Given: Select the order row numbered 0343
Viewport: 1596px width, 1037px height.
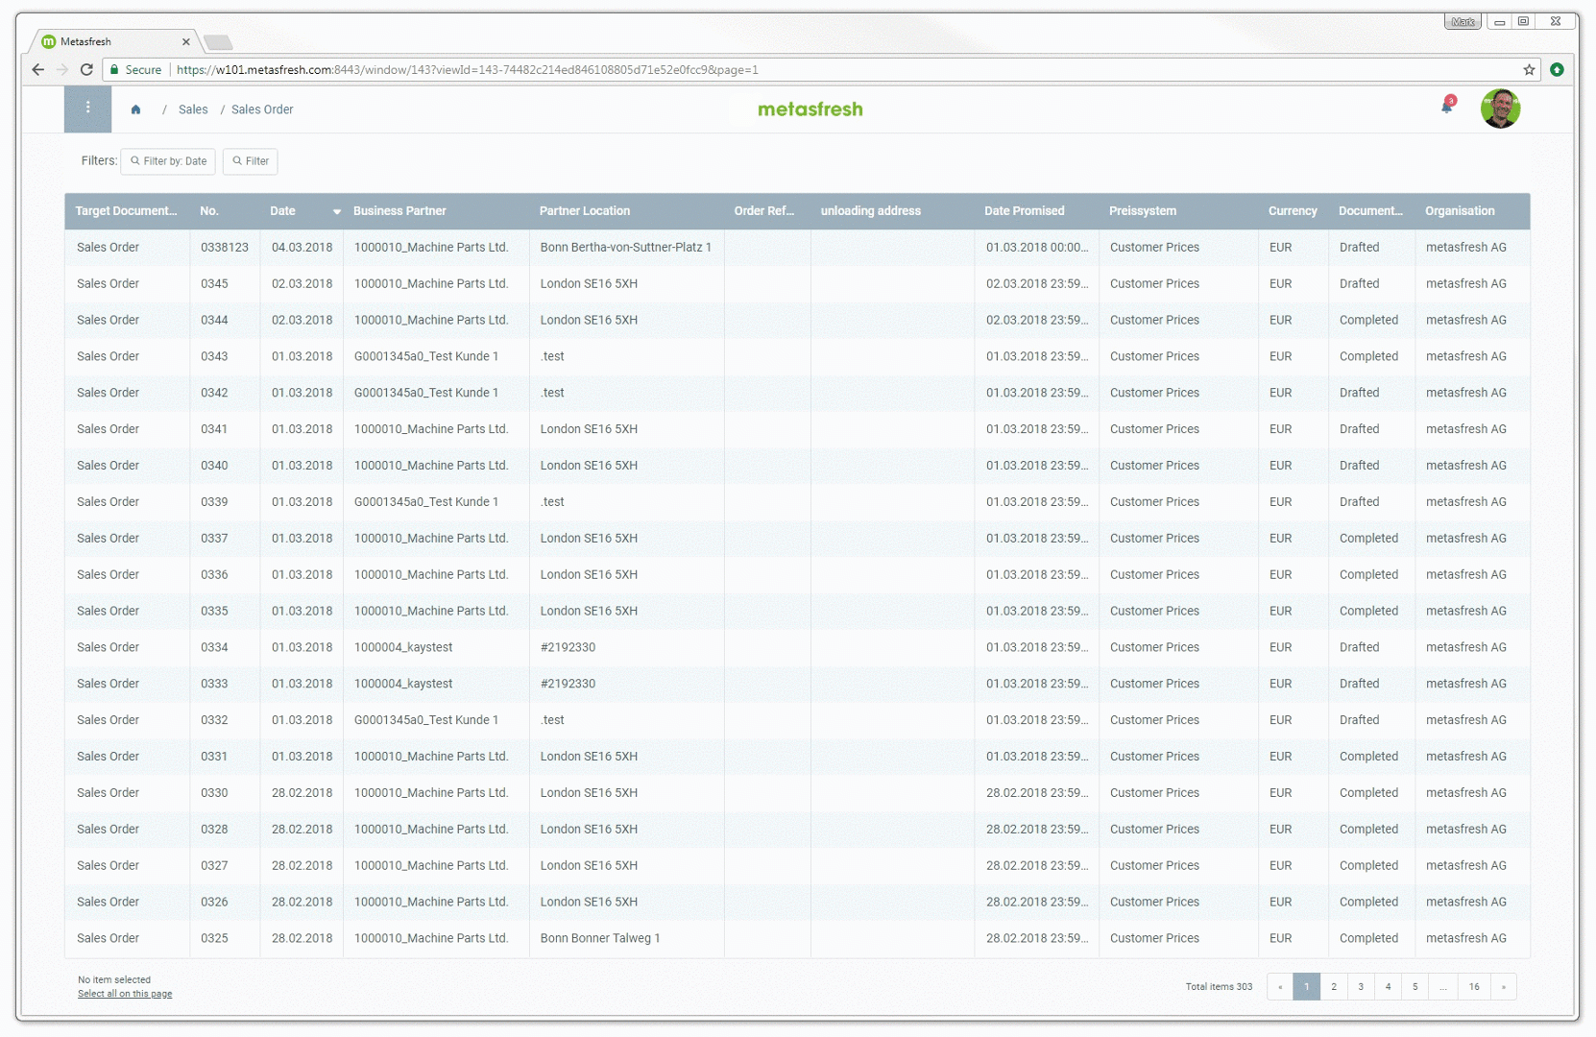Looking at the screenshot, I should pos(797,357).
